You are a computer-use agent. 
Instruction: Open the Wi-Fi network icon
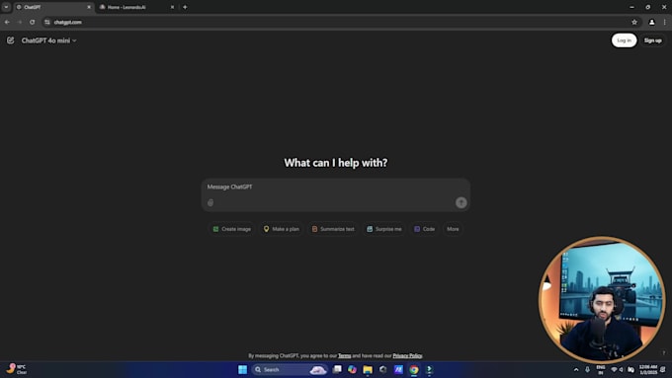(x=614, y=369)
